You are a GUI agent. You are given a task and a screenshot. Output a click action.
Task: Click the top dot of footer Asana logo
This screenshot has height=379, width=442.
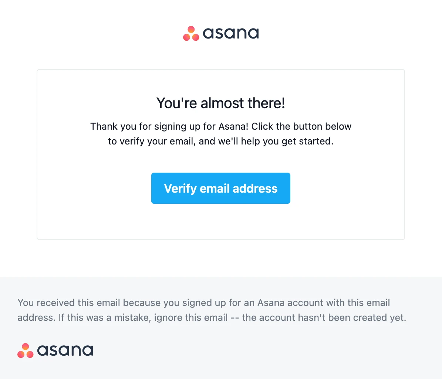(26, 347)
